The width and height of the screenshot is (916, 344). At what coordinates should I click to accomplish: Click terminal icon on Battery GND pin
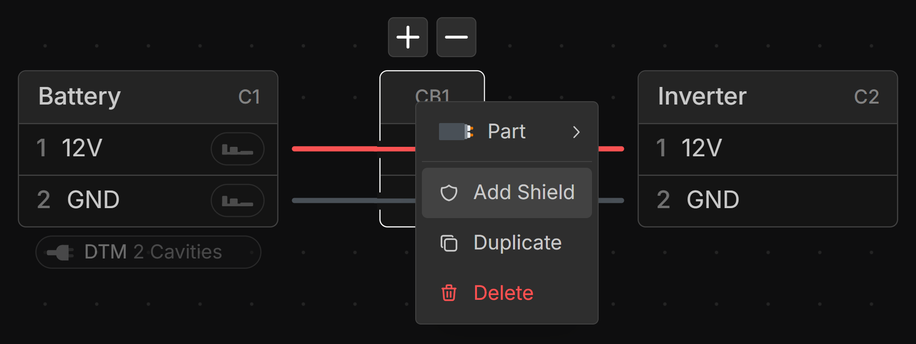coord(238,201)
